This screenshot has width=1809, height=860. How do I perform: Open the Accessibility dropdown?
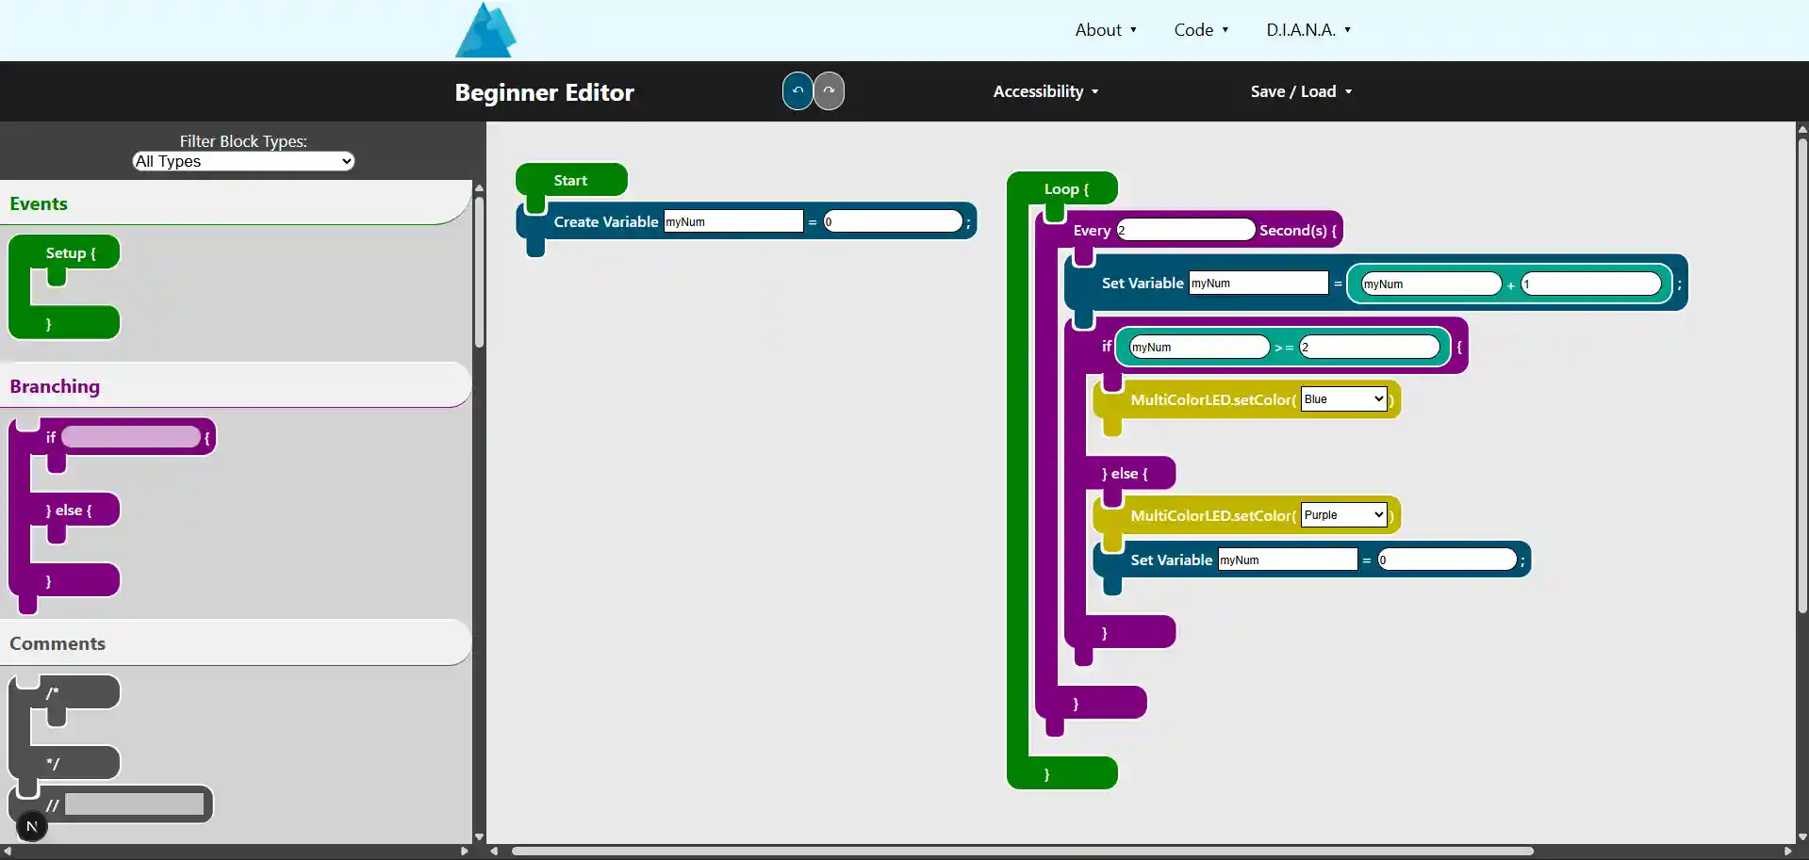pyautogui.click(x=1044, y=90)
